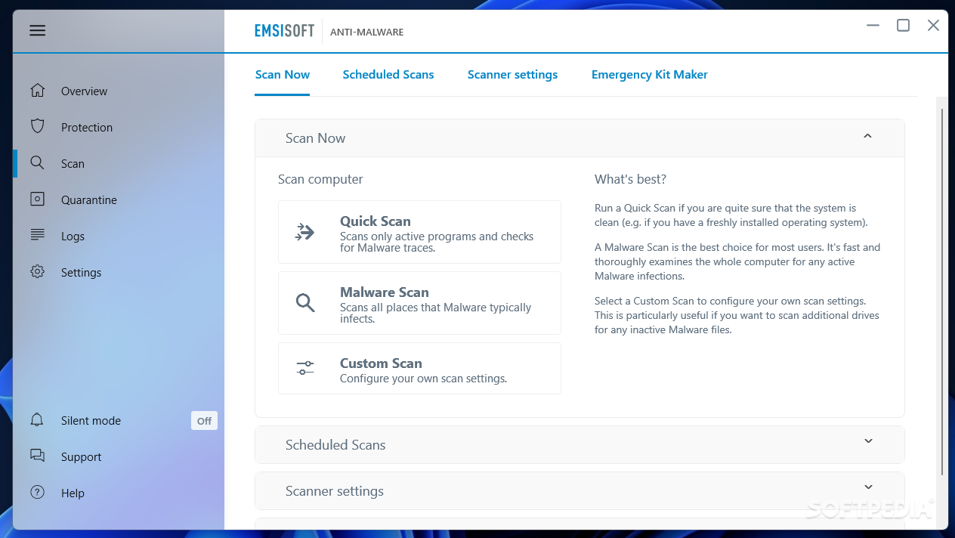Select Protection in the sidebar
This screenshot has width=955, height=538.
[119, 127]
